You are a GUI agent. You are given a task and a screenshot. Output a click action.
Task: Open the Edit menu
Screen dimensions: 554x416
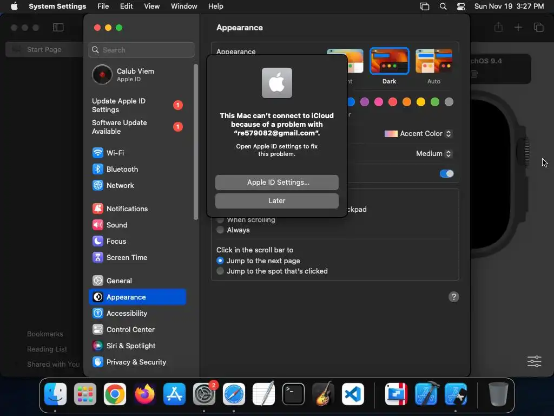126,6
